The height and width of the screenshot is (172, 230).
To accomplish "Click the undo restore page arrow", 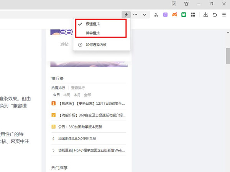I will tap(215, 15).
